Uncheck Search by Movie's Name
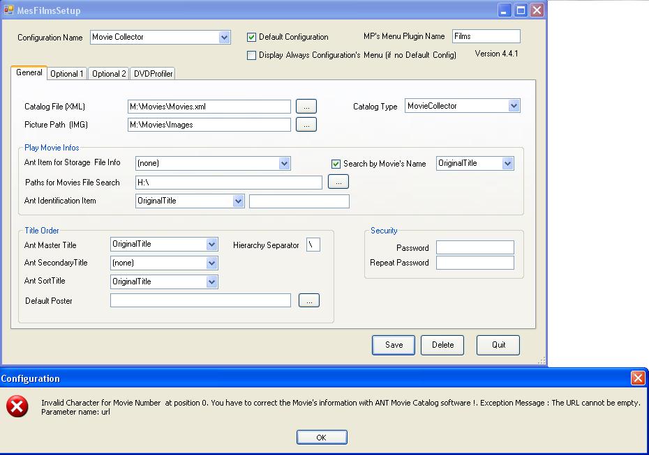The width and height of the screenshot is (649, 455). point(336,164)
